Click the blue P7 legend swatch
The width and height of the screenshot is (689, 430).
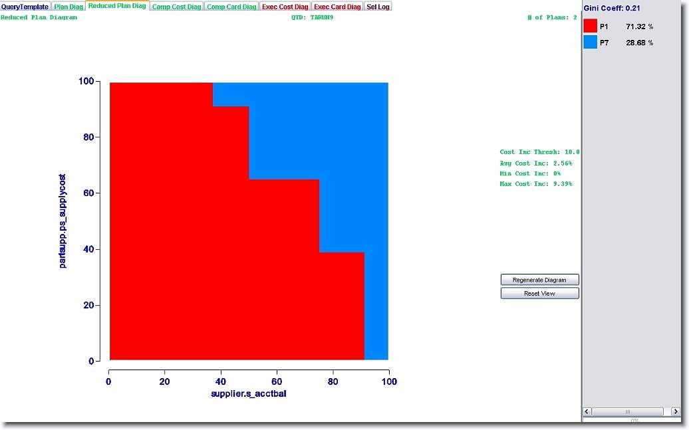pos(590,43)
